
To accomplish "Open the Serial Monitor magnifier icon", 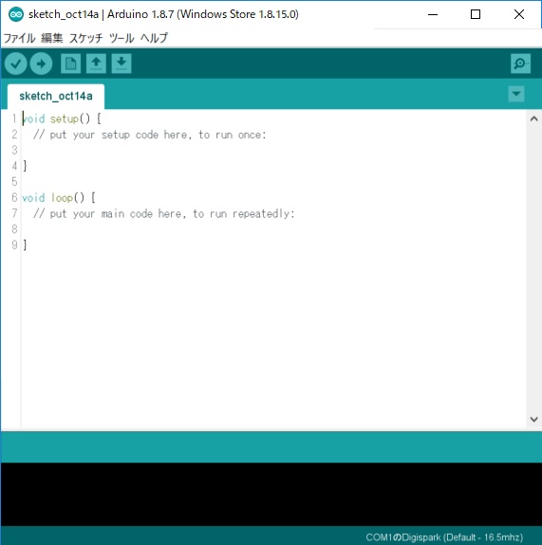I will 520,64.
